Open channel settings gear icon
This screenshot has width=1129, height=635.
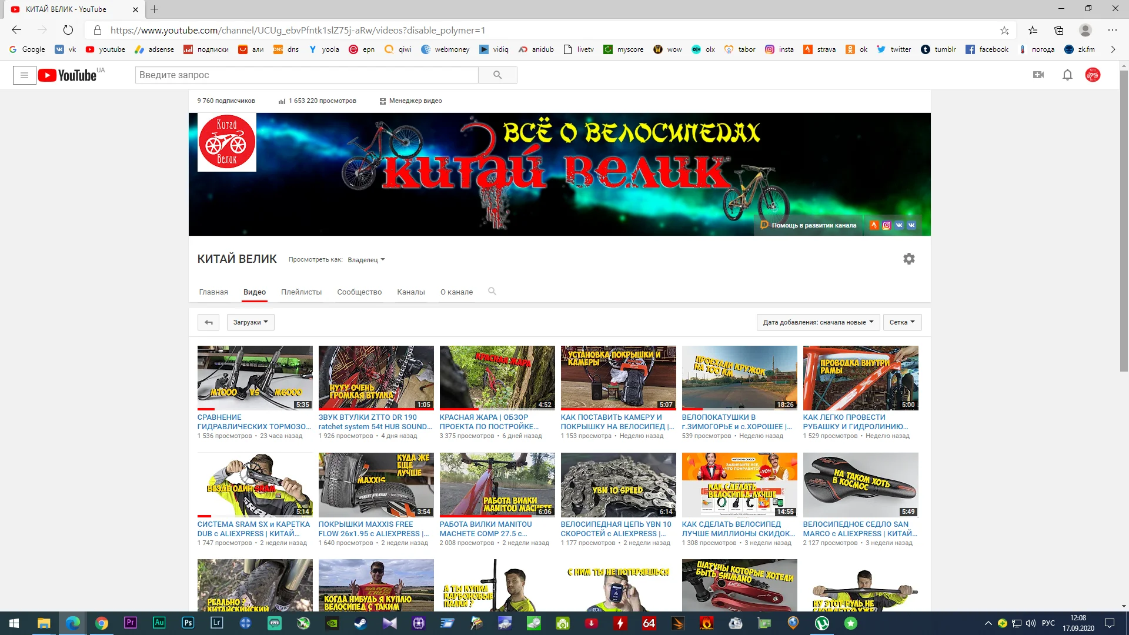(x=908, y=259)
